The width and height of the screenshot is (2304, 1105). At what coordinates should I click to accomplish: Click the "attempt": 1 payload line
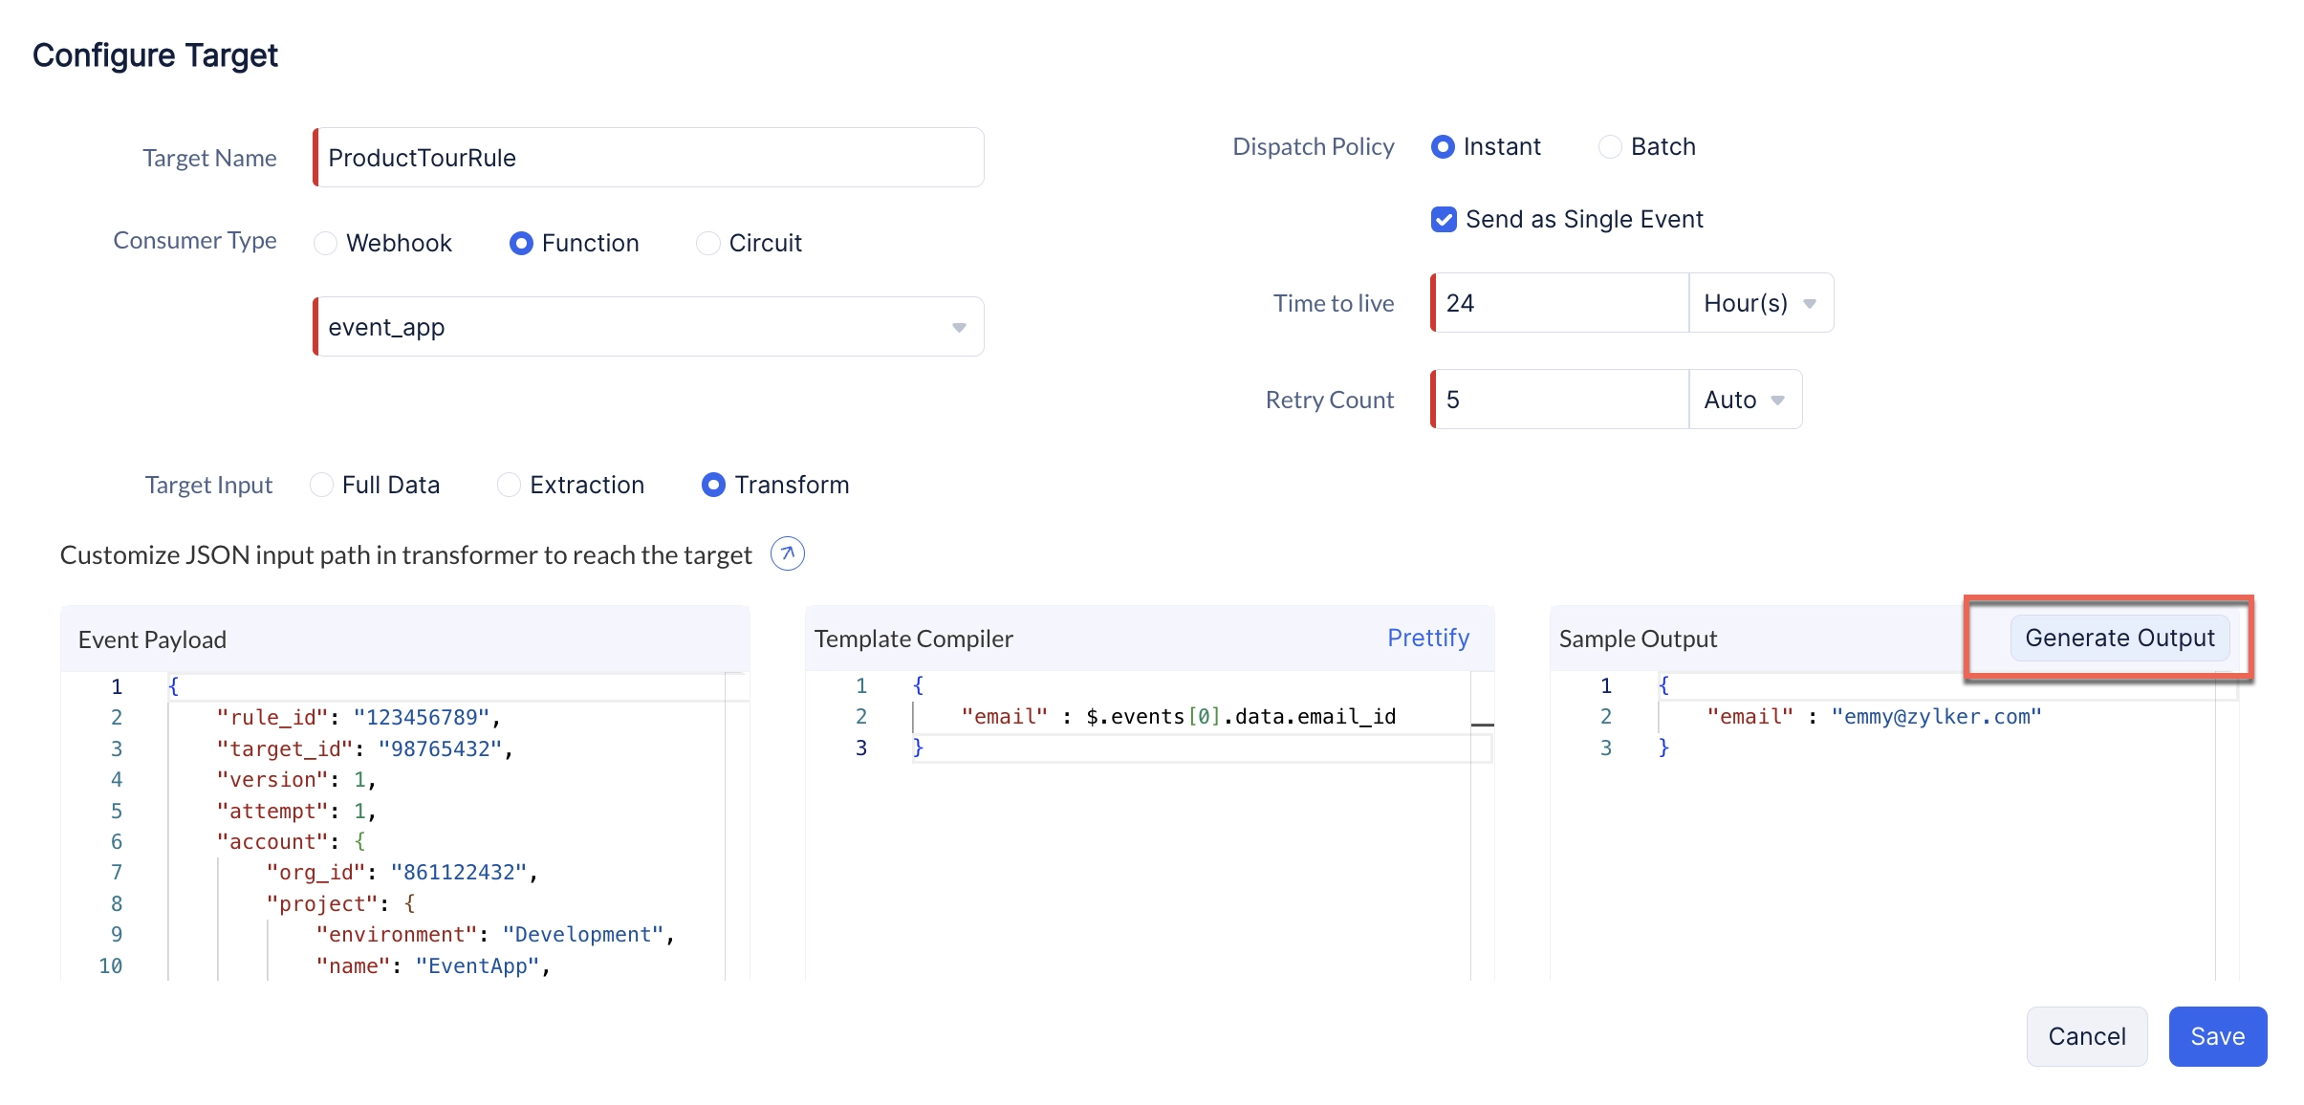pos(296,811)
